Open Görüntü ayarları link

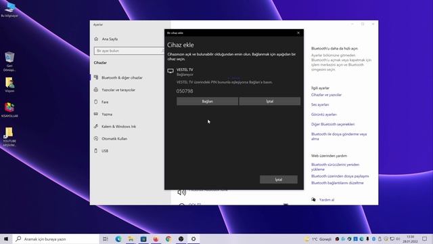pyautogui.click(x=323, y=115)
